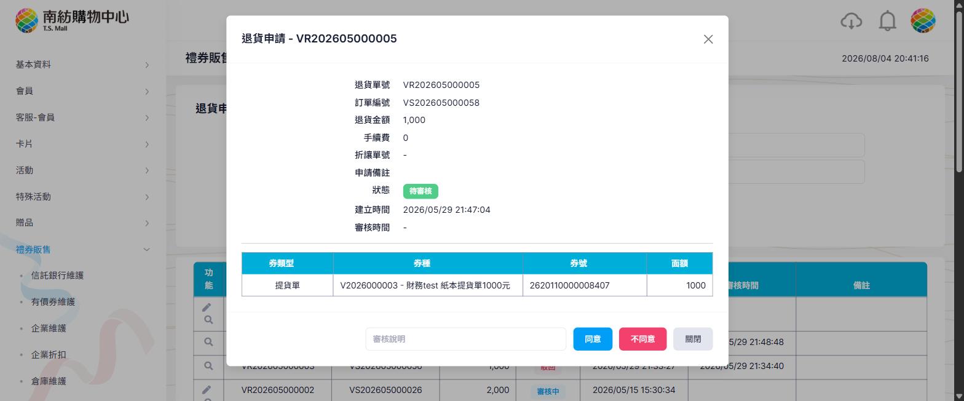Image resolution: width=964 pixels, height=401 pixels.
Task: Click the 待審核 status badge
Action: pos(421,191)
